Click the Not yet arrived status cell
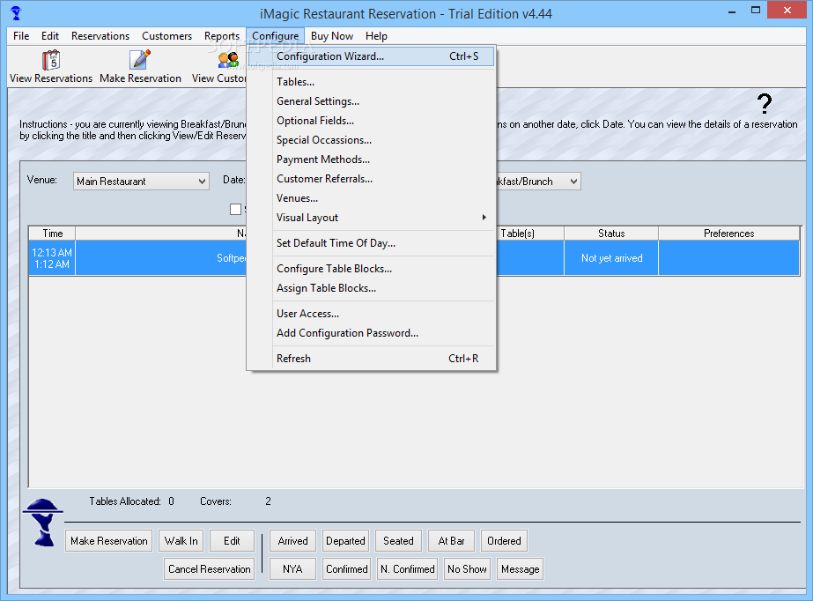Screen dimensions: 813x601 [611, 258]
